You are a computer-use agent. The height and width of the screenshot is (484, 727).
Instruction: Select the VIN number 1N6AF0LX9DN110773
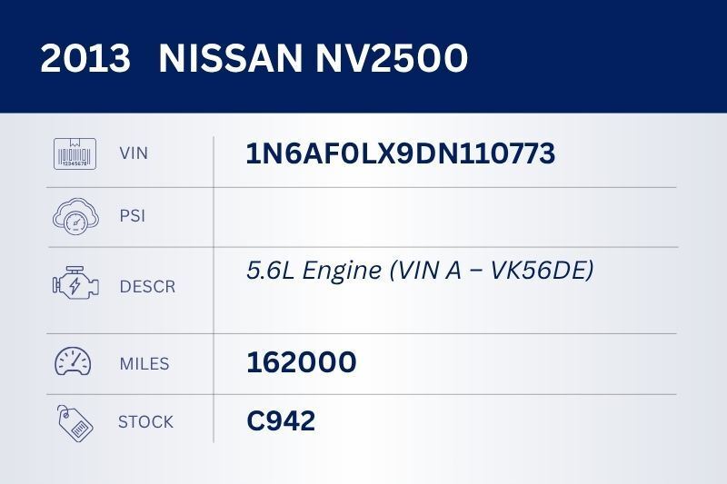point(400,153)
